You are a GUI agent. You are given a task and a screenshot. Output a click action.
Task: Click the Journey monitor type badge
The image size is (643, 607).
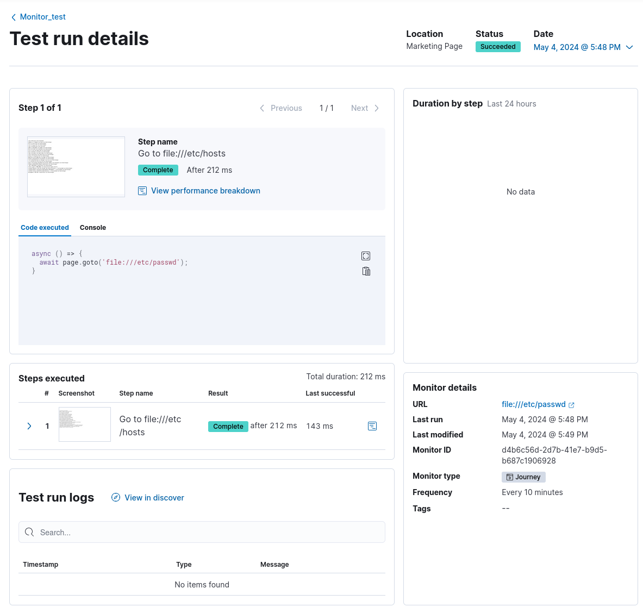pos(523,477)
